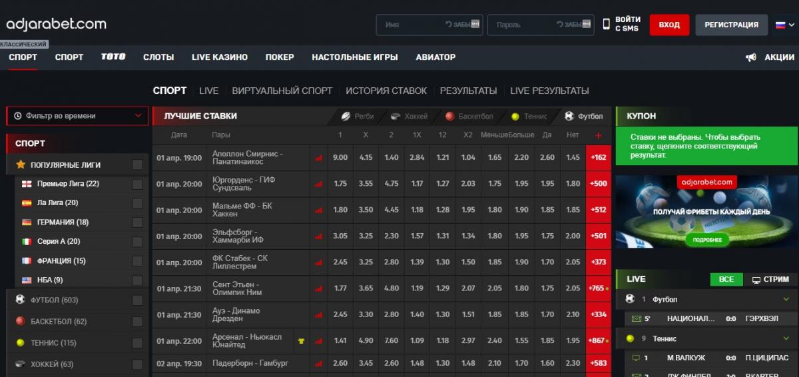Tick the ФРАНЦИЯ (15) checkbox

pyautogui.click(x=137, y=261)
